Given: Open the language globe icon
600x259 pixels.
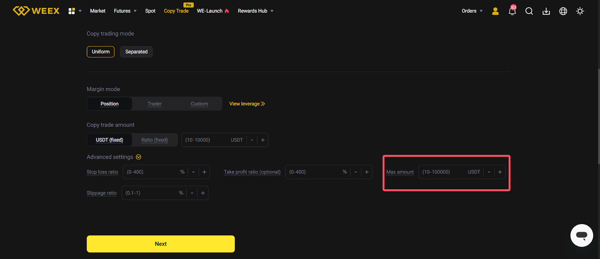Looking at the screenshot, I should 563,11.
